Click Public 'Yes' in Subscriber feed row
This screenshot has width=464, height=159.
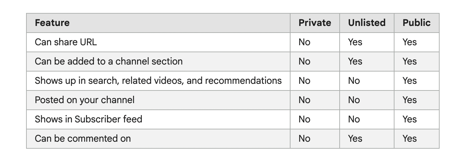coord(410,119)
